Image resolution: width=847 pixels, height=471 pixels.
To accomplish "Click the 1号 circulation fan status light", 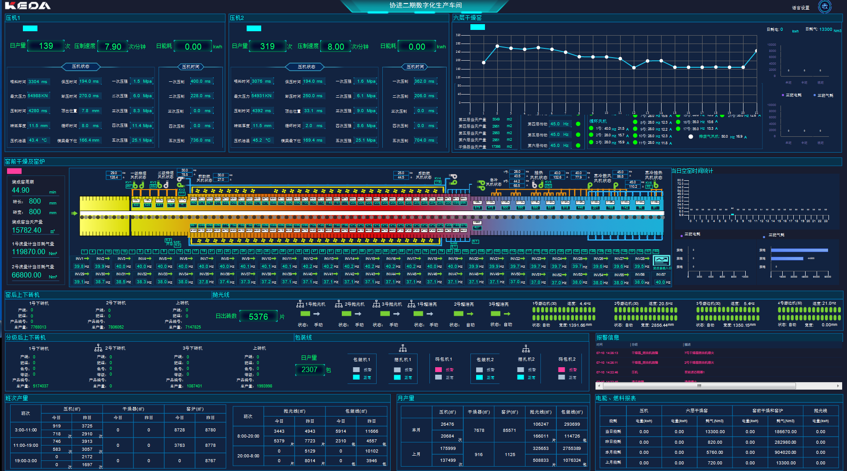I will (591, 128).
